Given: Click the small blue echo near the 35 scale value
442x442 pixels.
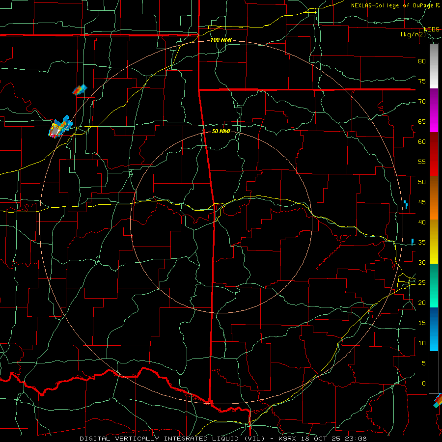Looking at the screenshot, I should [413, 242].
